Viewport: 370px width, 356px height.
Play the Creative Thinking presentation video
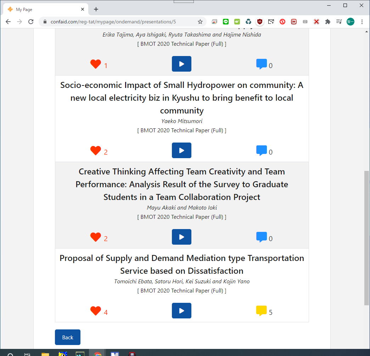[x=181, y=237]
